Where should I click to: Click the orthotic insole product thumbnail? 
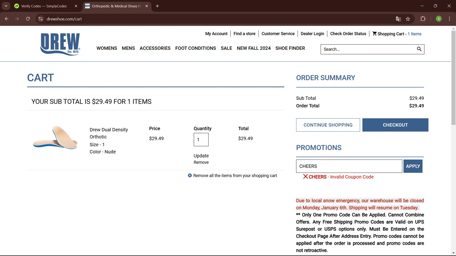coord(55,137)
